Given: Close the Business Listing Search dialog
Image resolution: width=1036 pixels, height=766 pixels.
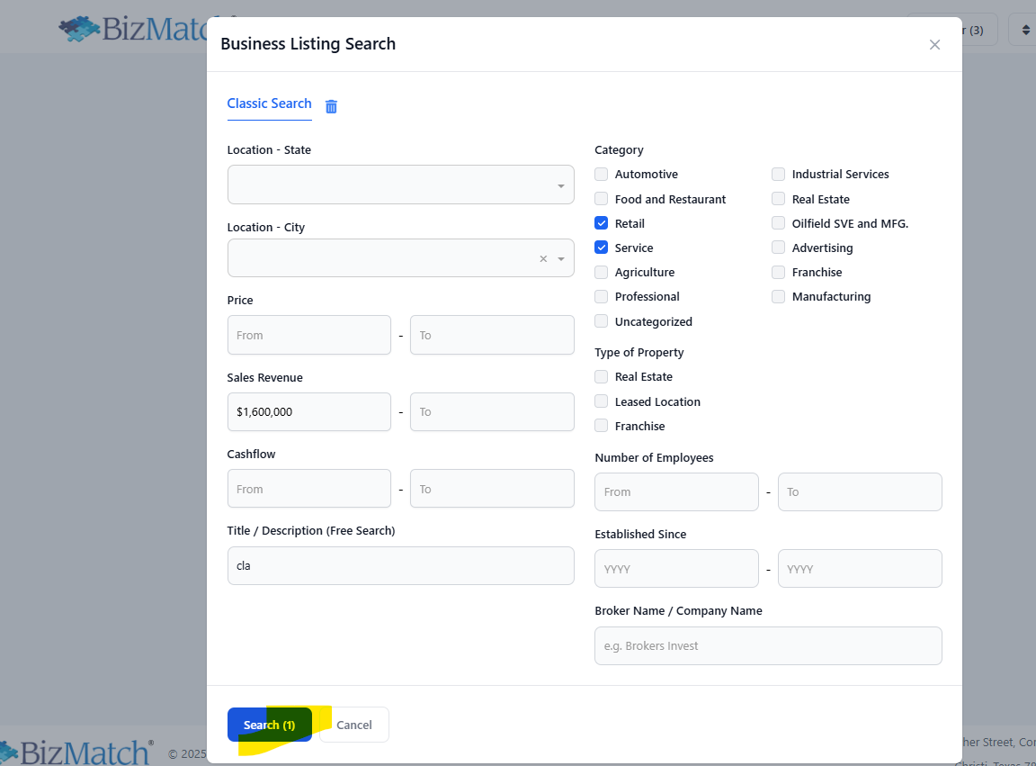Looking at the screenshot, I should click(934, 45).
